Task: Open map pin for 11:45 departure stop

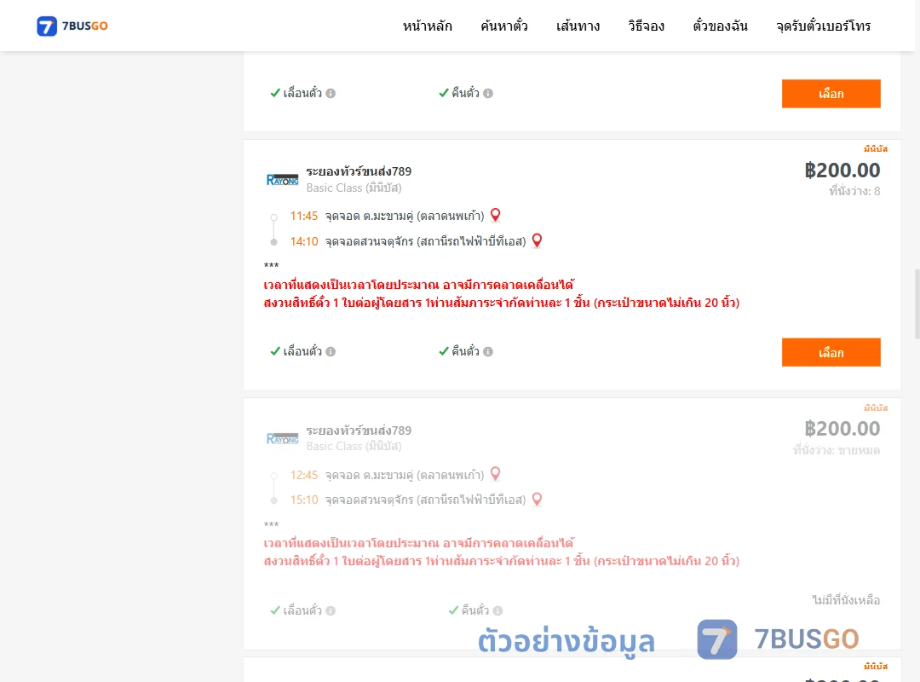Action: coord(496,216)
